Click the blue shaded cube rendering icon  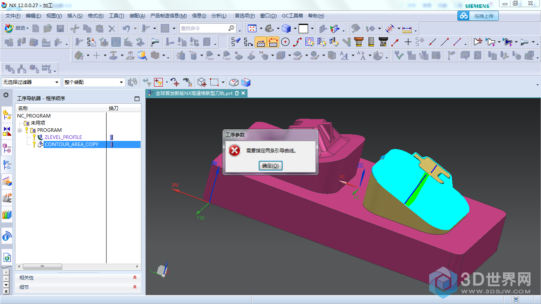pos(286,28)
